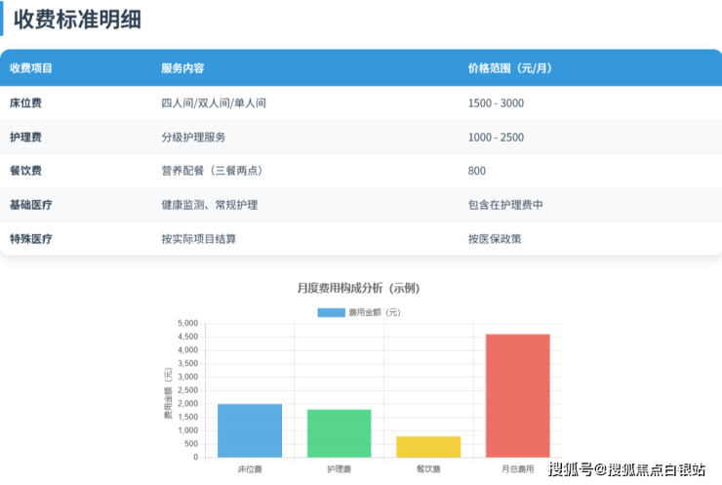
Task: Select the 护理费 row label
Action: (x=25, y=137)
